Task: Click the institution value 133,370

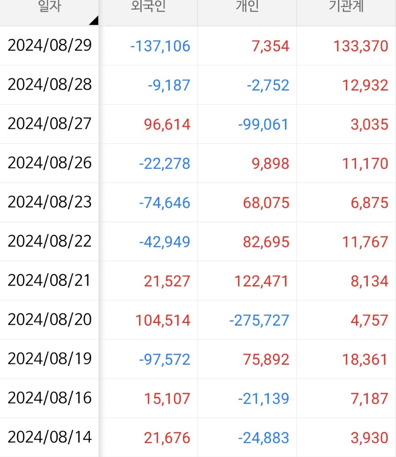Action: [x=361, y=46]
